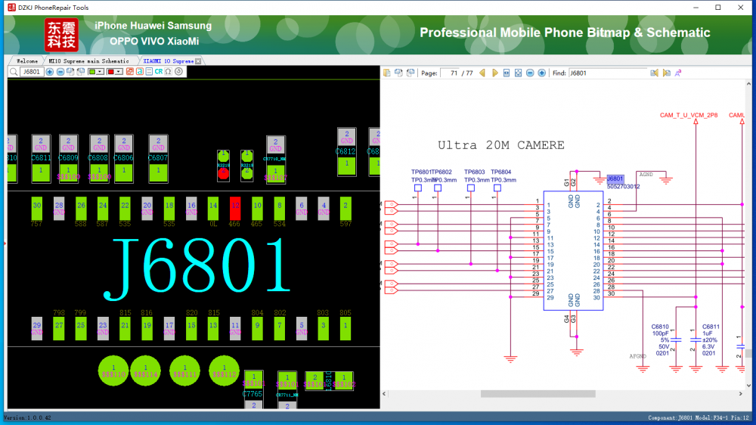756x425 pixels.
Task: Close the XIAOMI 10 Supreme tab
Action: (198, 60)
